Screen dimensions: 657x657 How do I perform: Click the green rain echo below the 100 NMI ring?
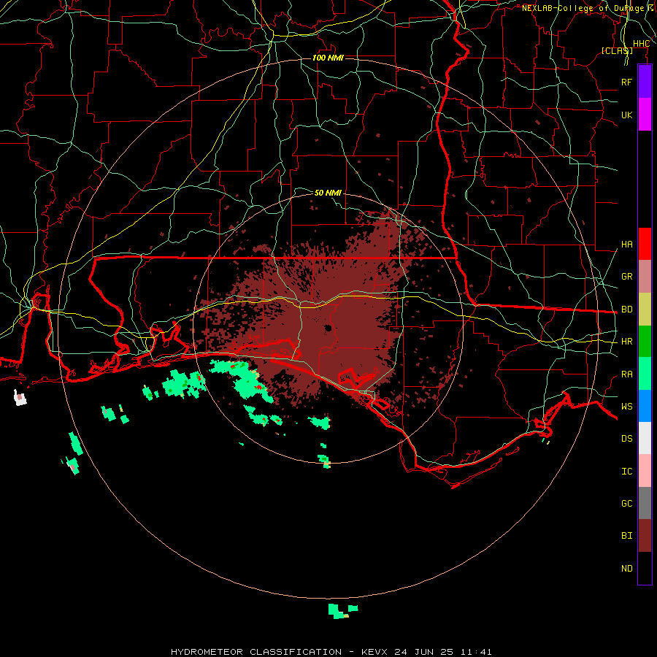(x=342, y=611)
